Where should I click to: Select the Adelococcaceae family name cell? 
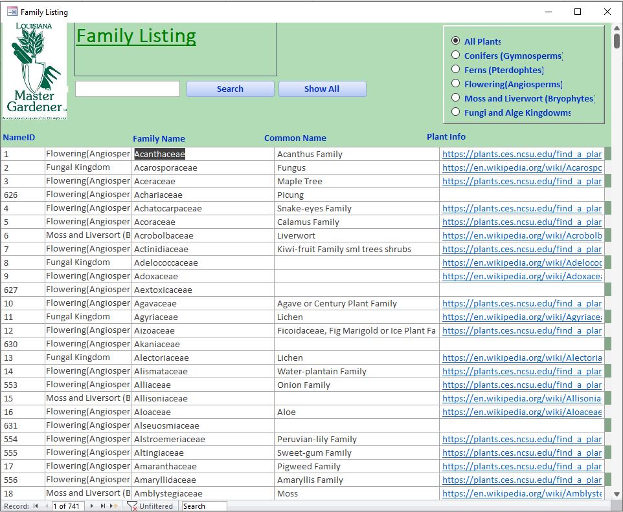tap(202, 262)
